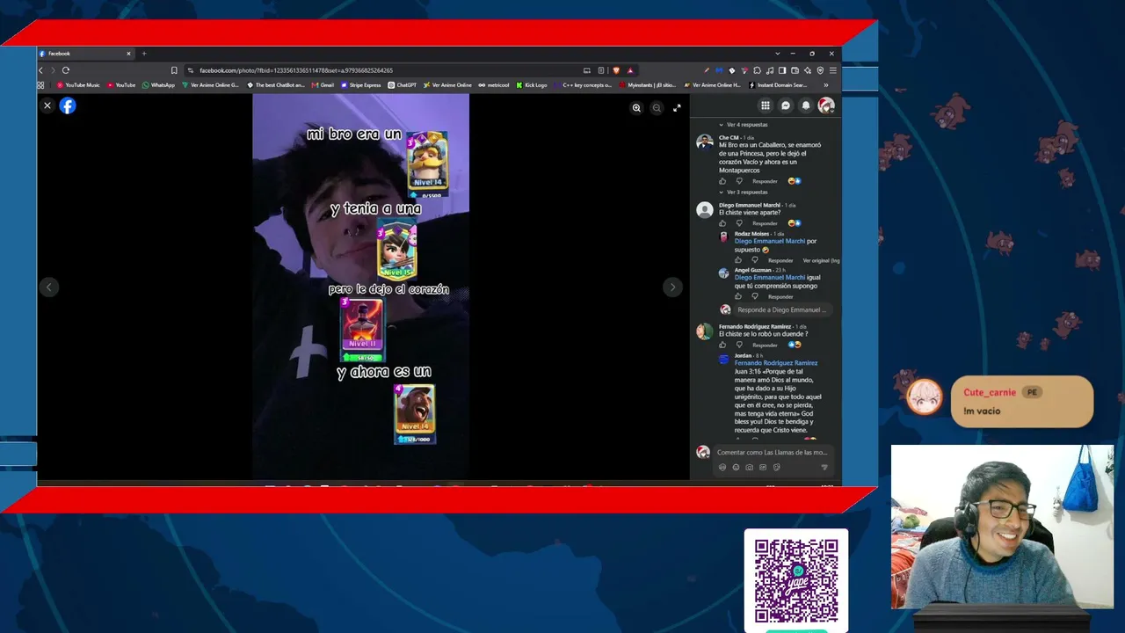Enter fullscreen photo view
Viewport: 1125px width, 633px height.
pos(677,108)
